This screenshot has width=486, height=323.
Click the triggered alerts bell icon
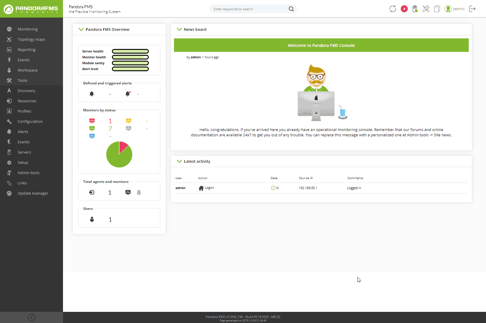[x=128, y=94]
